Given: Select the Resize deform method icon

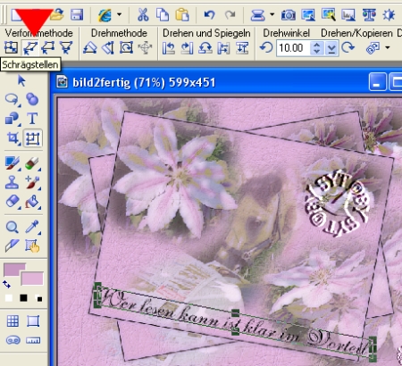Looking at the screenshot, I should (11, 47).
